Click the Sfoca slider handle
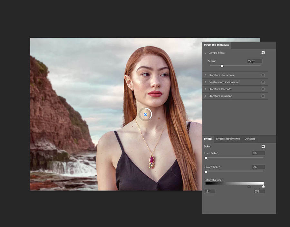The image size is (290, 227). click(222, 66)
